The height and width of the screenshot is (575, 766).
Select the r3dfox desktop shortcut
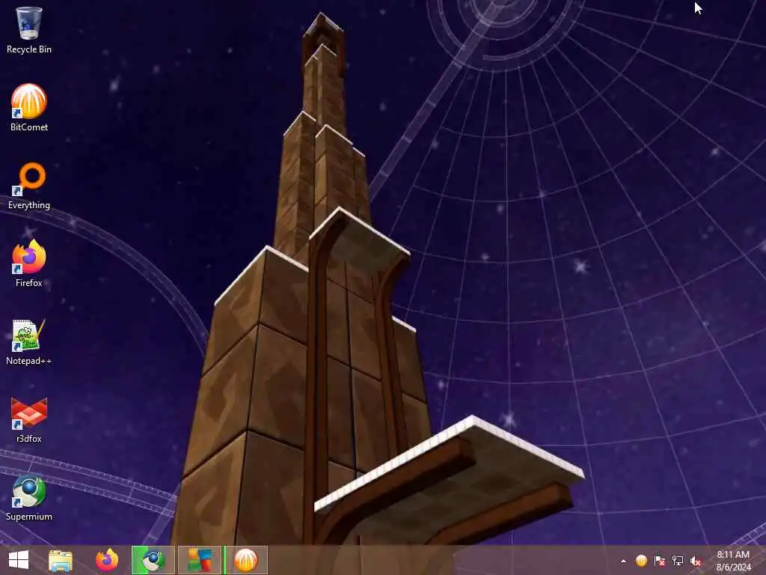pos(29,419)
